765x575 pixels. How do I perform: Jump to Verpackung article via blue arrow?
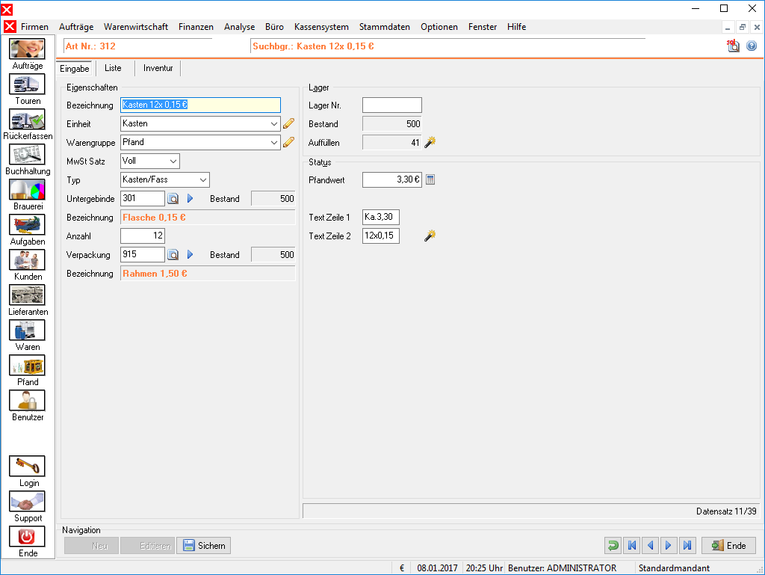click(x=191, y=255)
